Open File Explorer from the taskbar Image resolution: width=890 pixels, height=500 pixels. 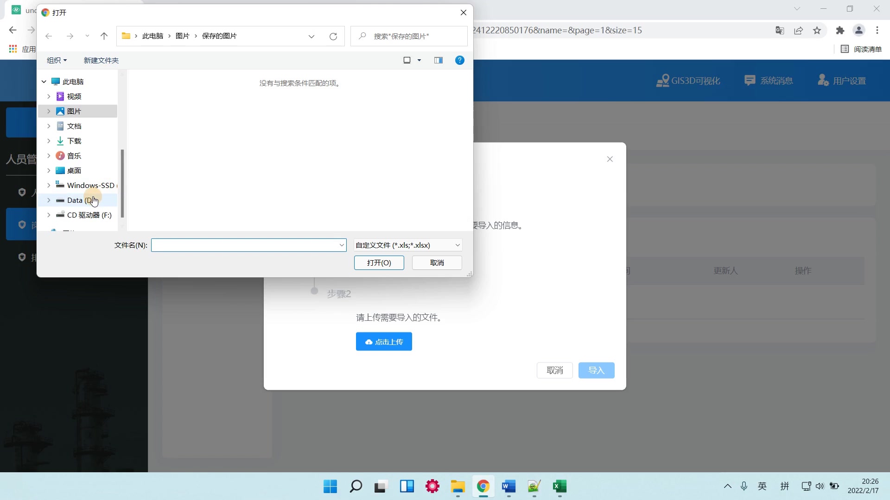458,487
